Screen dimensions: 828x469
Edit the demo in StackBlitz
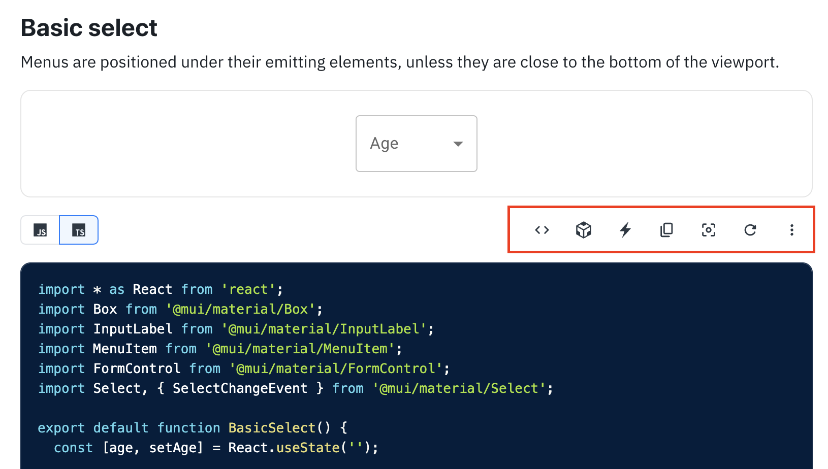tap(625, 230)
